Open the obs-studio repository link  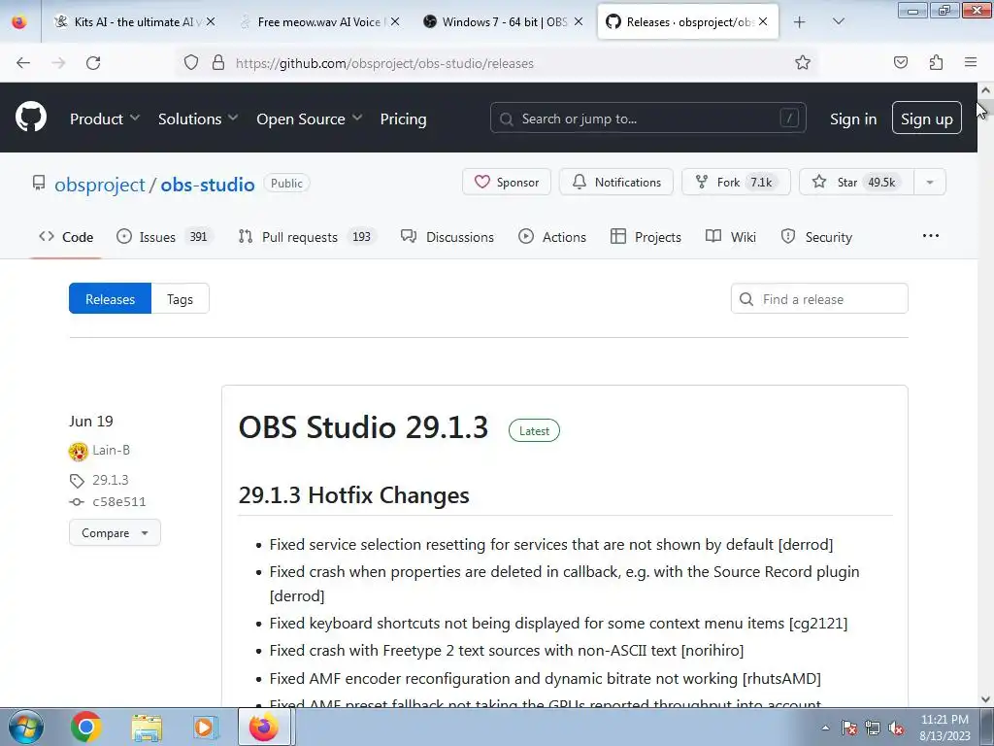[208, 185]
